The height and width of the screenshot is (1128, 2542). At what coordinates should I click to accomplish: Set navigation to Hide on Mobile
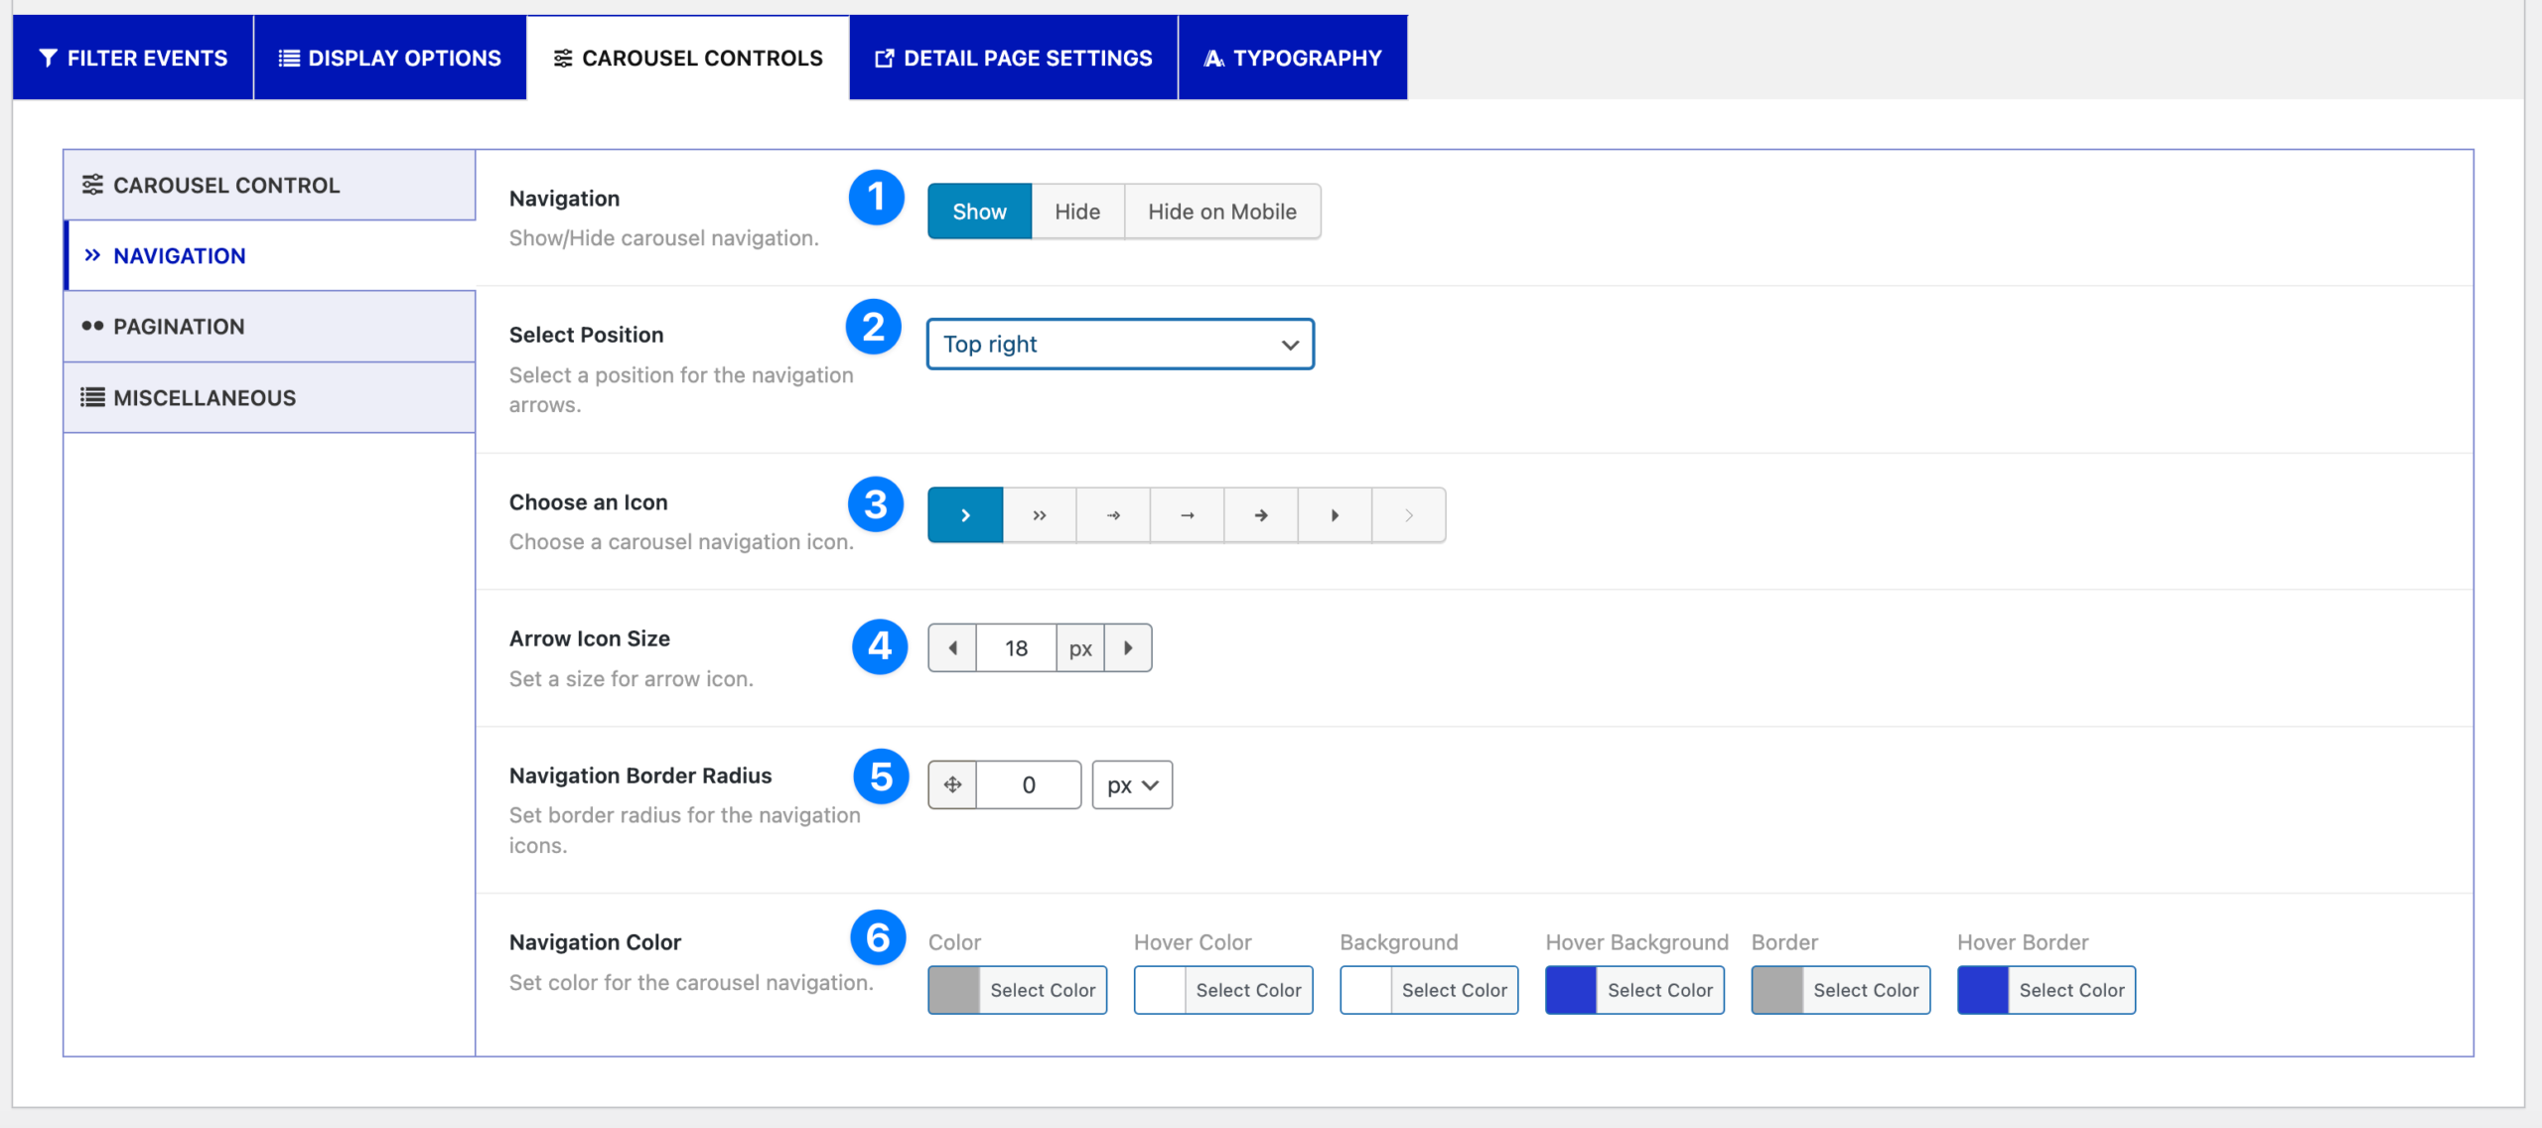point(1222,211)
